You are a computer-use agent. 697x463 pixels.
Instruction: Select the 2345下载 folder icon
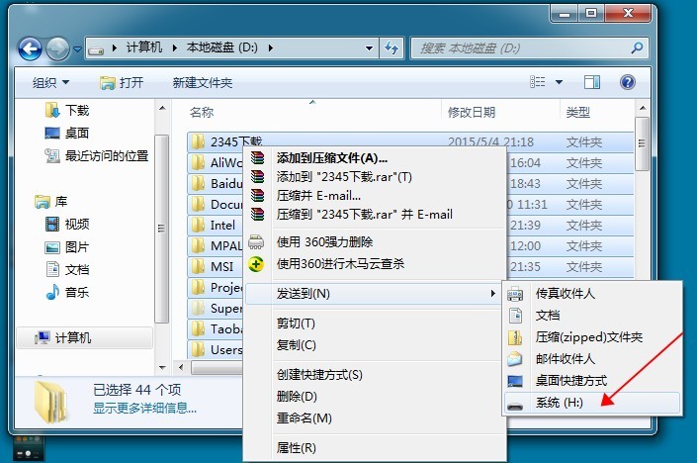tap(198, 141)
